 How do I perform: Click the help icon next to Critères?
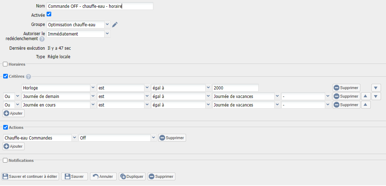click(x=28, y=76)
